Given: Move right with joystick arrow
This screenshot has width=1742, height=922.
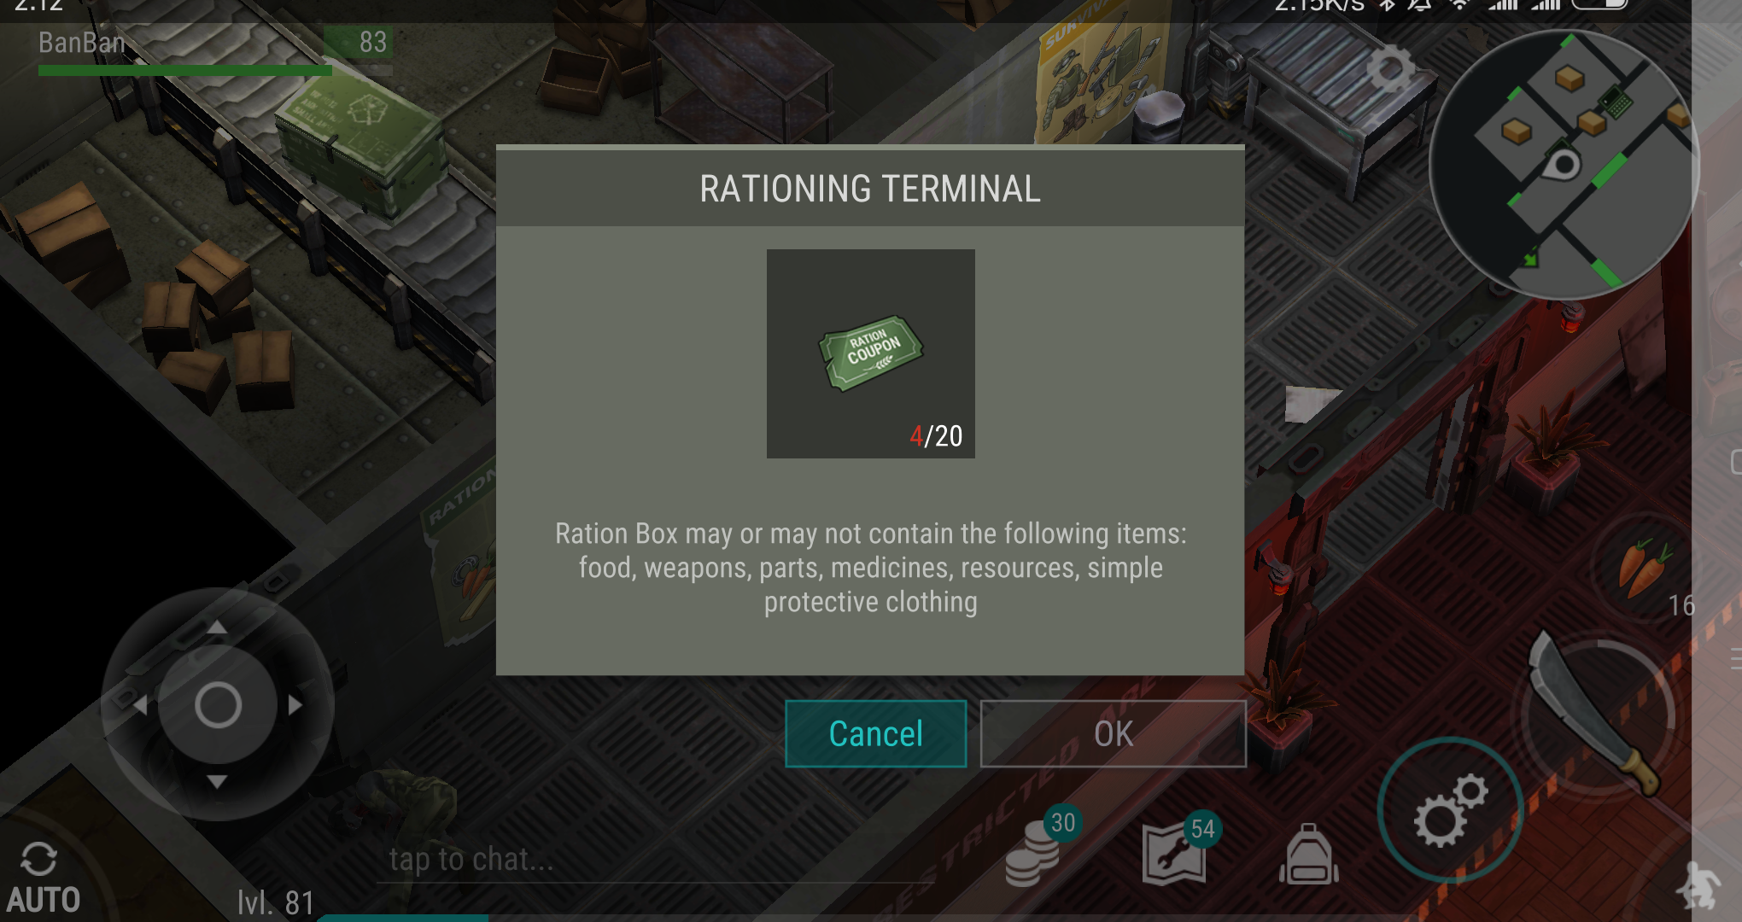Looking at the screenshot, I should [295, 704].
